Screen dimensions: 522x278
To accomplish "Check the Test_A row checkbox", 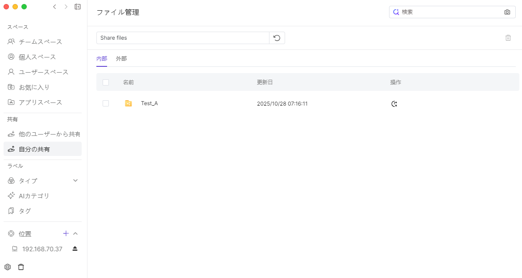I will pos(106,103).
